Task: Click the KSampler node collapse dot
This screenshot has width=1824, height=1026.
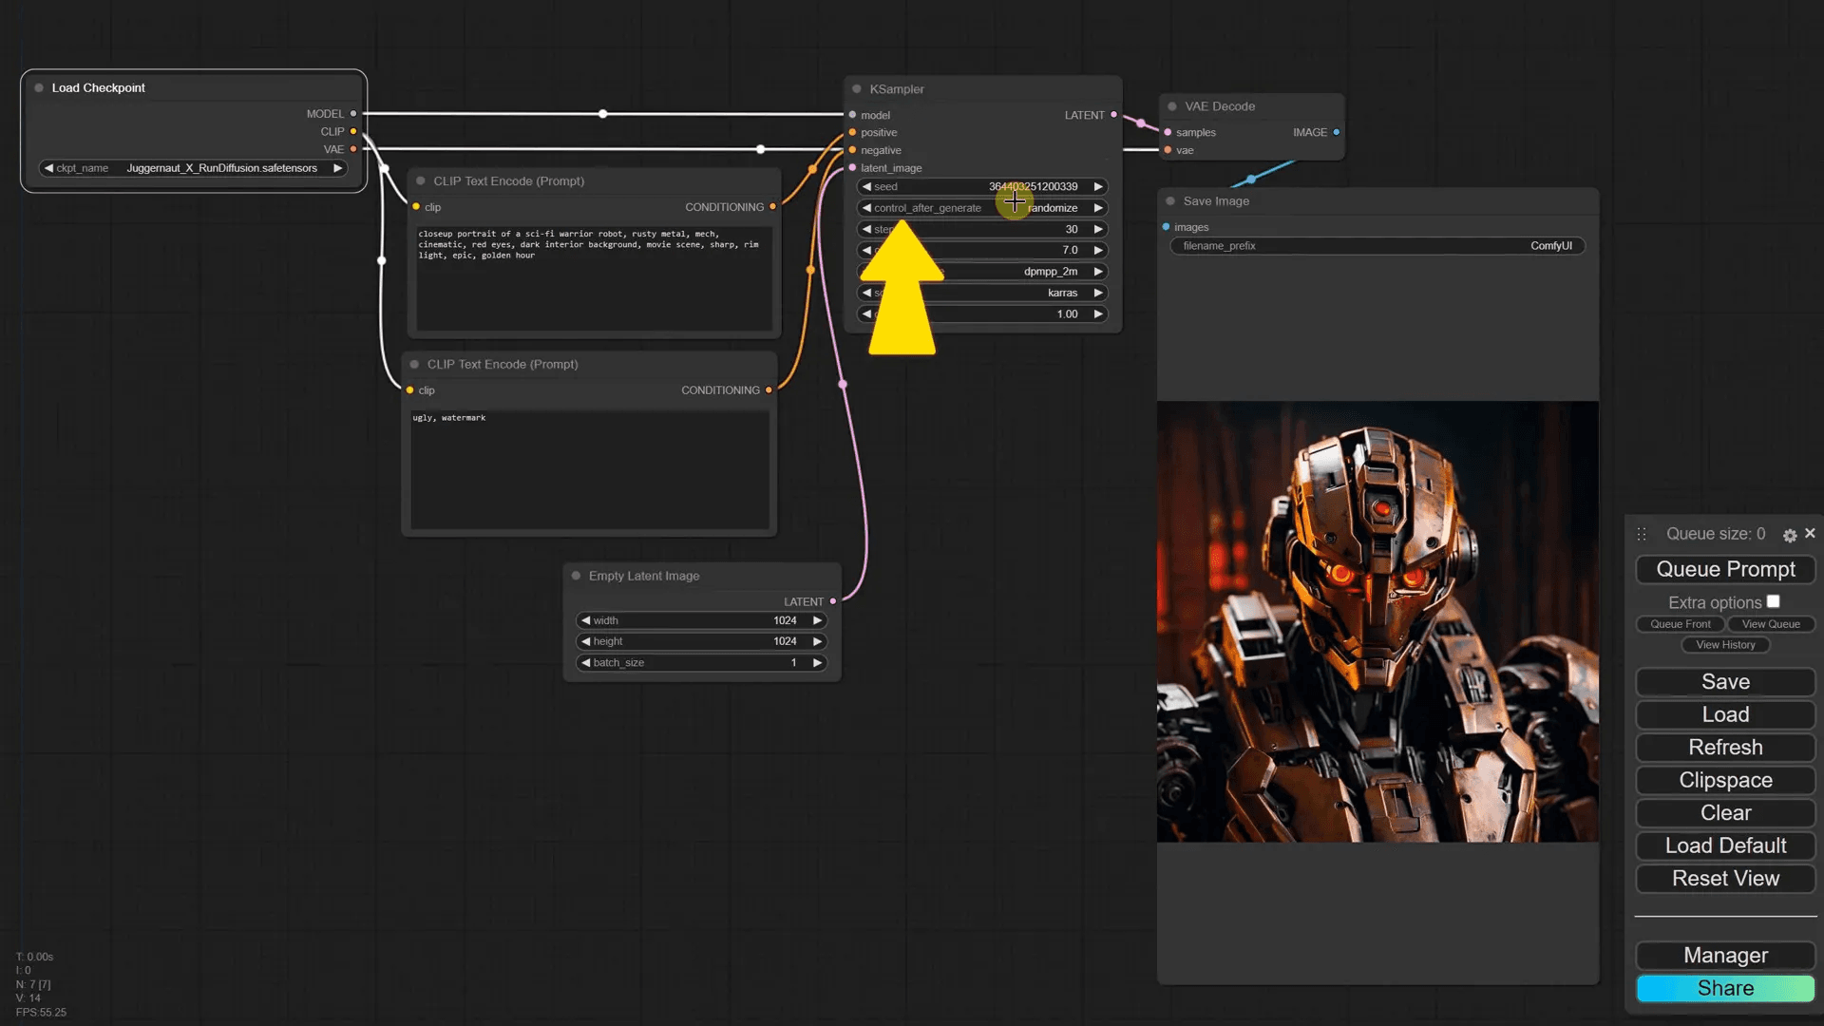Action: (857, 89)
